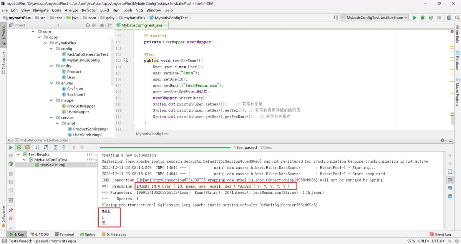Open the Spring tool window
The image size is (461, 244).
87,234
